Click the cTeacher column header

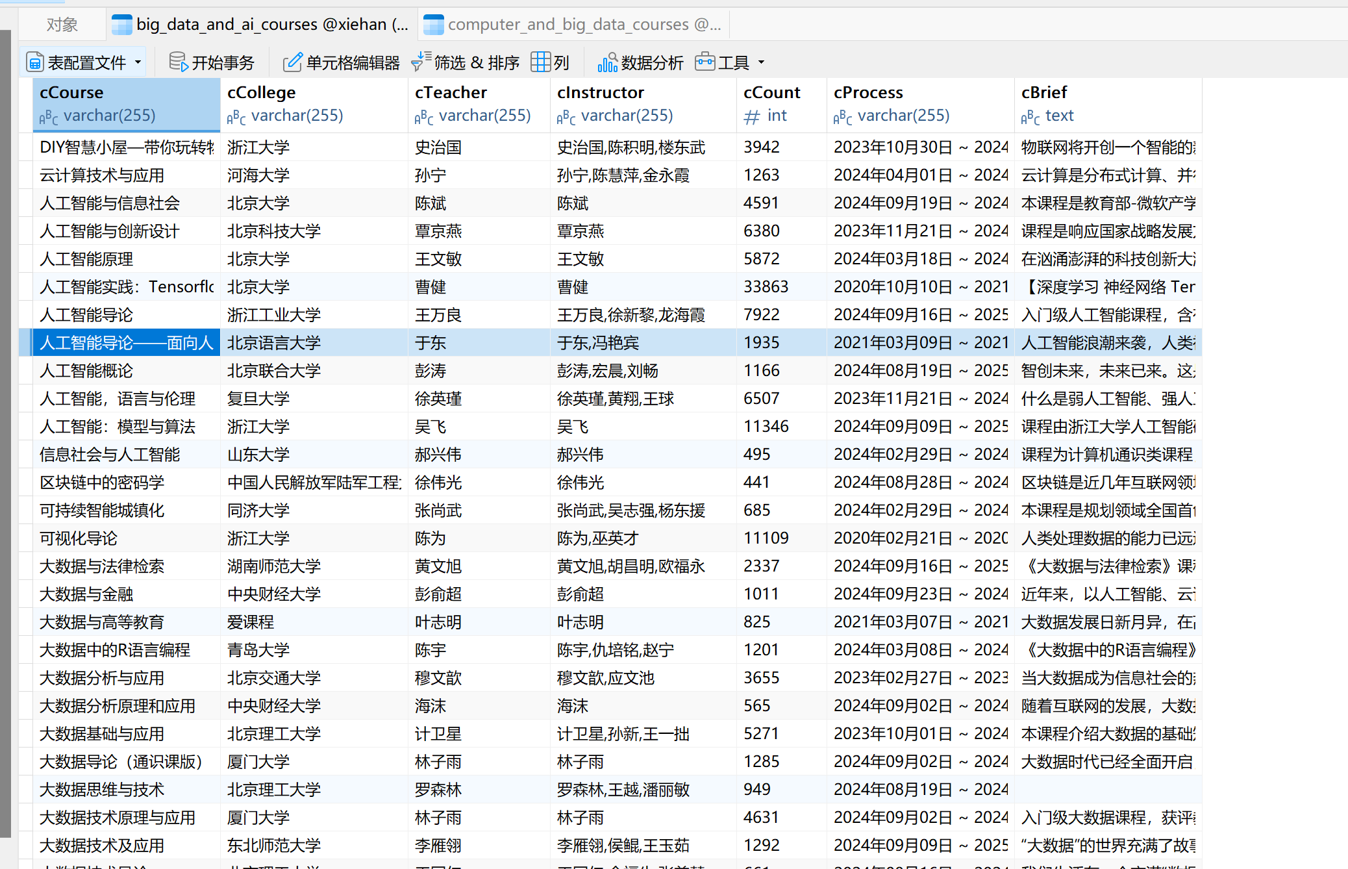click(x=479, y=104)
